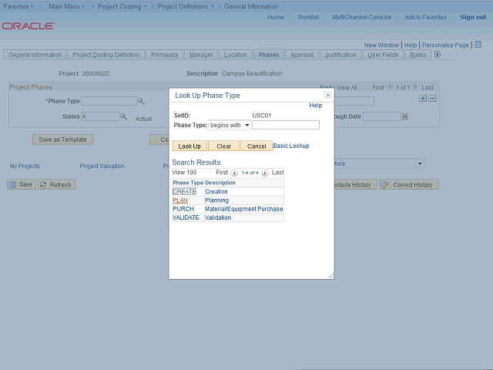
Task: Open 'begins with' operator dropdown
Action: pos(230,125)
